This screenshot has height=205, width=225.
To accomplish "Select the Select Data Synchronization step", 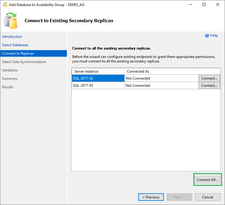I will pos(24,62).
